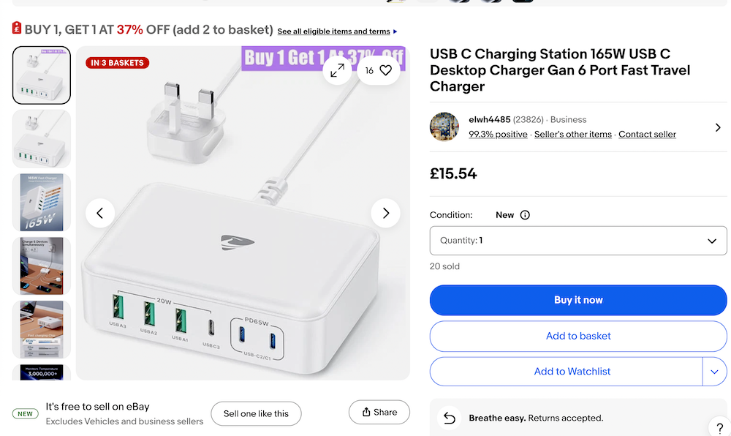Go to the previous product image
Screen dimensions: 731x436
(x=100, y=214)
